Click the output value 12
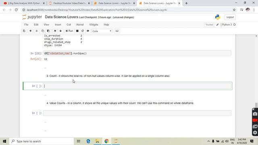 46,59
